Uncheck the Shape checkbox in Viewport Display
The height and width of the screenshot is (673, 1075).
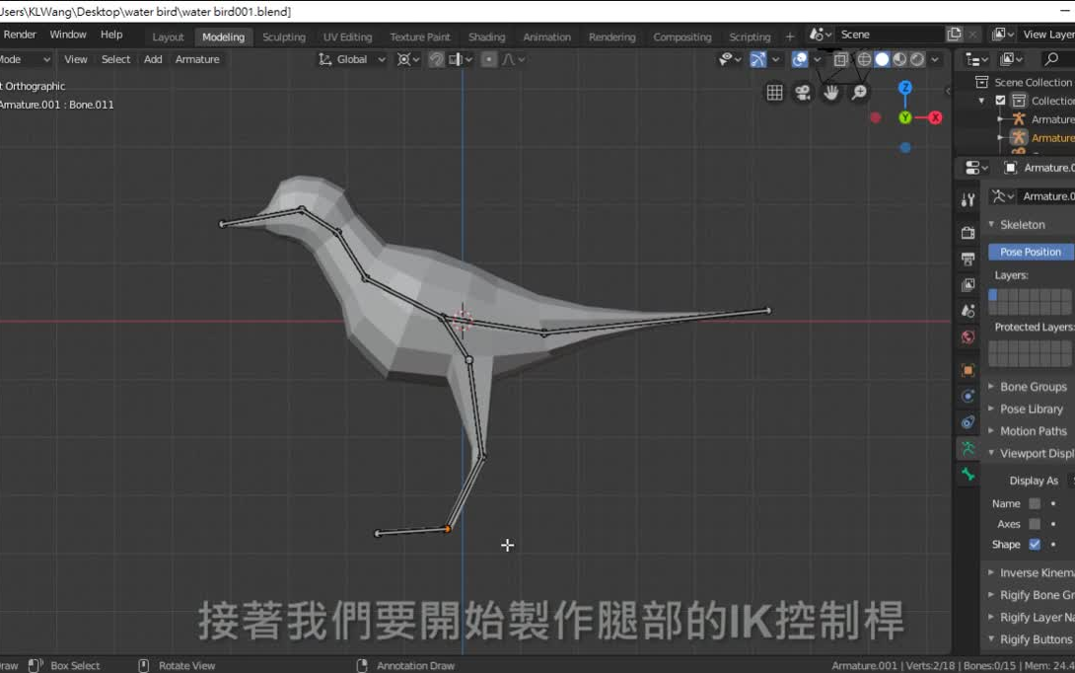[1034, 544]
